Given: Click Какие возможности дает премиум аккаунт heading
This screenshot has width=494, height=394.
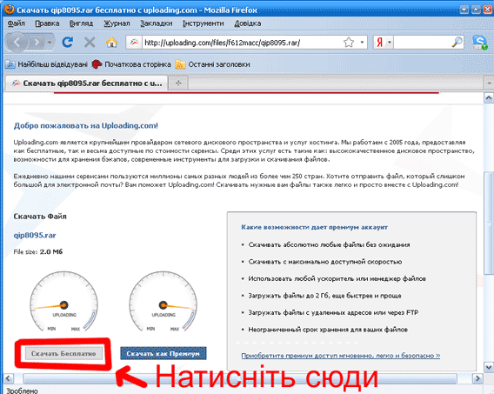Looking at the screenshot, I should (315, 227).
